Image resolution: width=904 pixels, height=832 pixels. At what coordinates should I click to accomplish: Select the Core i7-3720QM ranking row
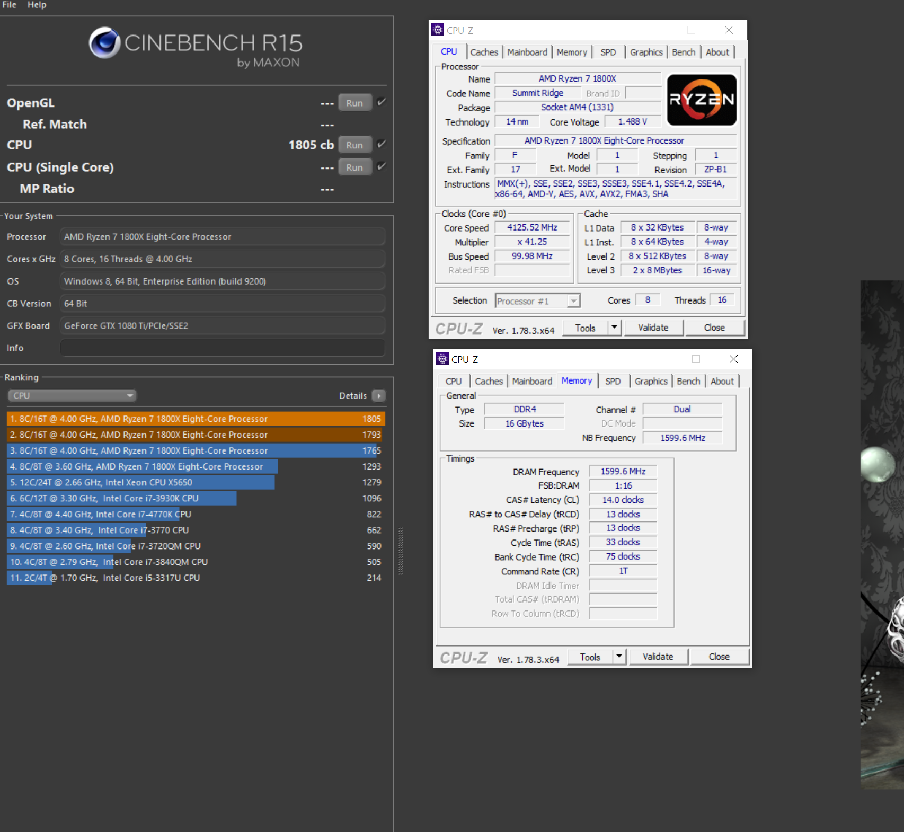(x=196, y=546)
